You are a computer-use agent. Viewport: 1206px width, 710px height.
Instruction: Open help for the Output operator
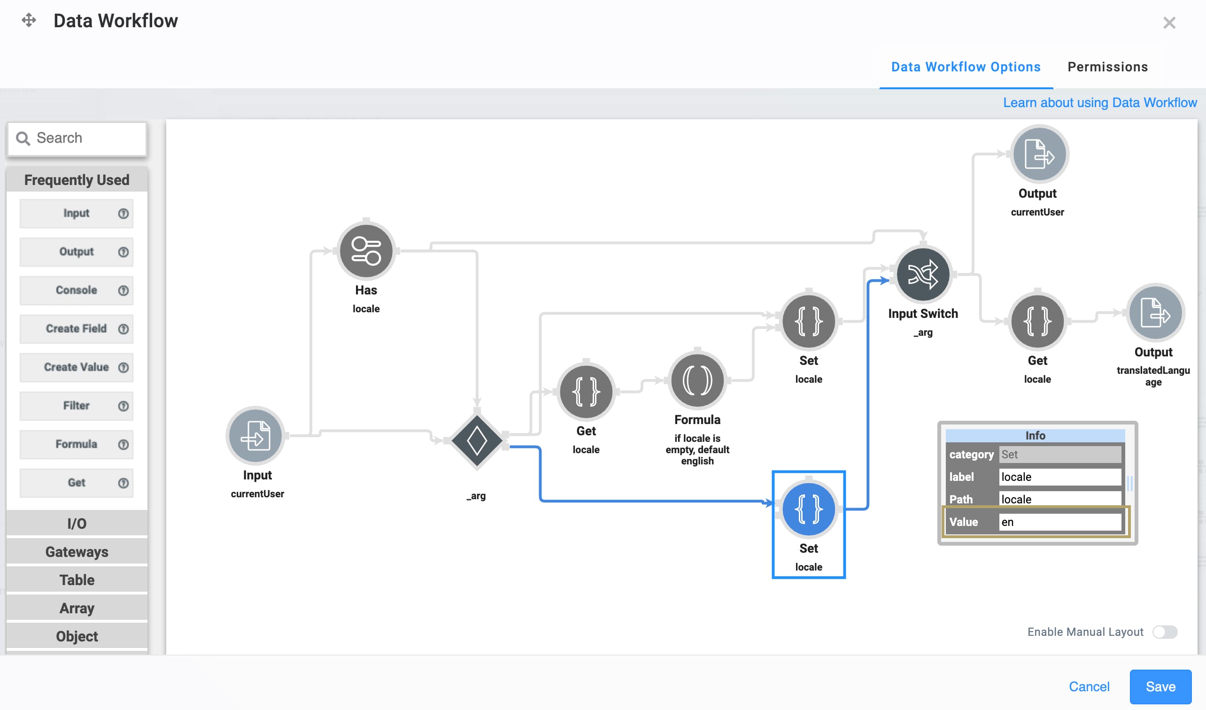pos(124,252)
